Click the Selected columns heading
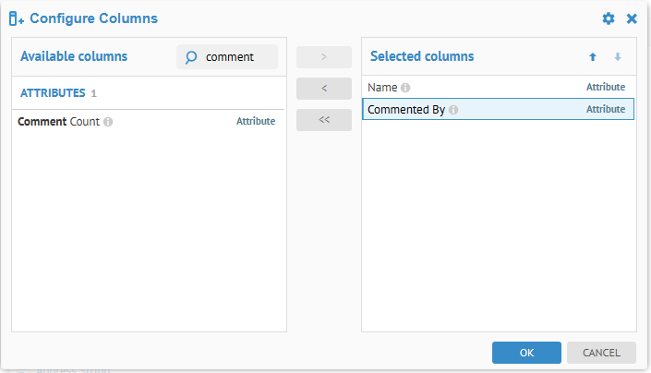Image resolution: width=651 pixels, height=373 pixels. pos(422,57)
